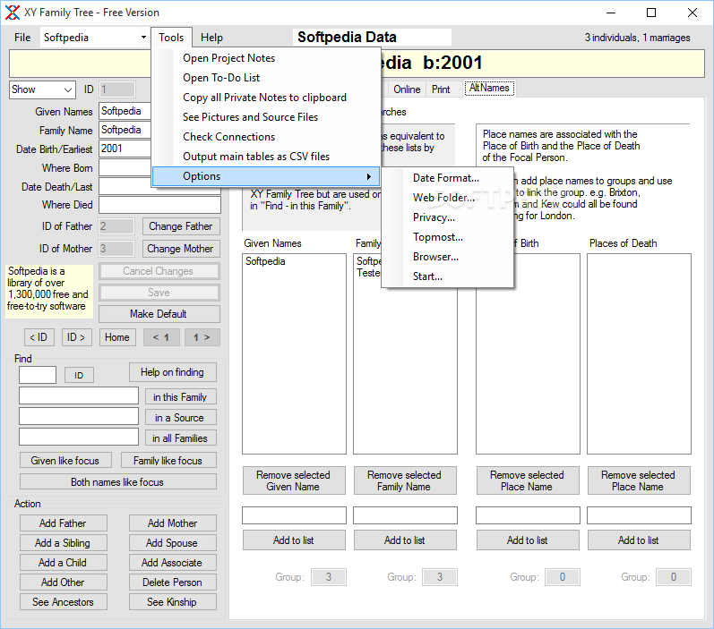
Task: Search in this Family
Action: coord(180,397)
